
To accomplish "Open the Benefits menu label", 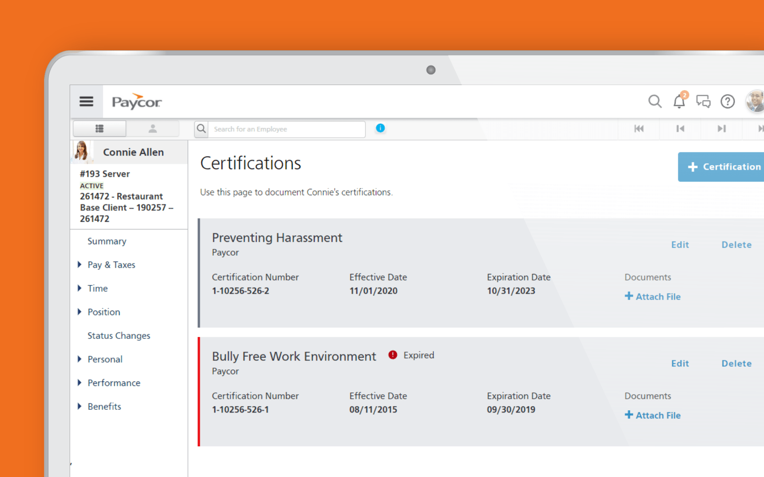I will [x=104, y=406].
